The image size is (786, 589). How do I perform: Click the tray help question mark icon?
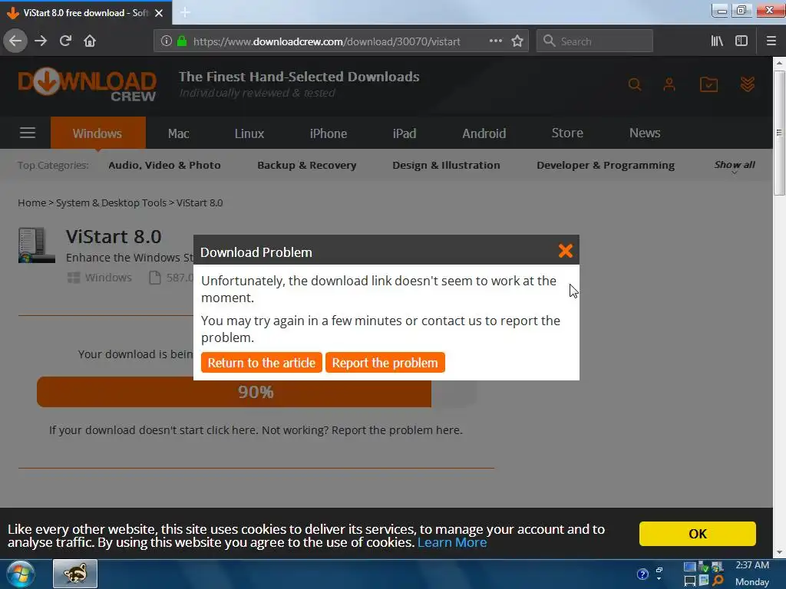click(642, 574)
